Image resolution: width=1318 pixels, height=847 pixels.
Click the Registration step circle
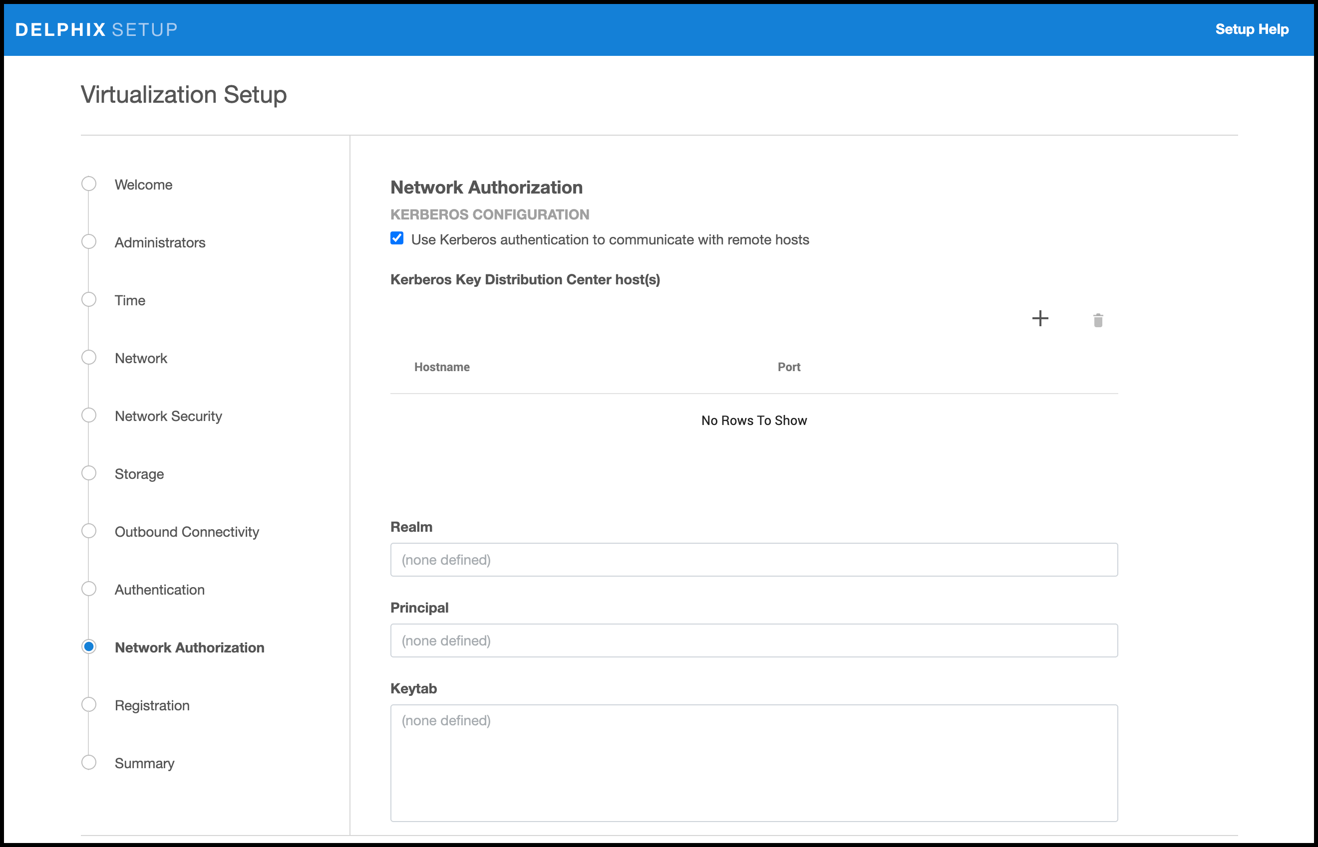point(88,704)
